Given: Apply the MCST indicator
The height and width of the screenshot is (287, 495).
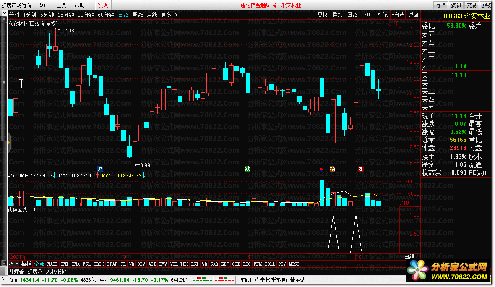Looking at the screenshot, I should [294, 264].
